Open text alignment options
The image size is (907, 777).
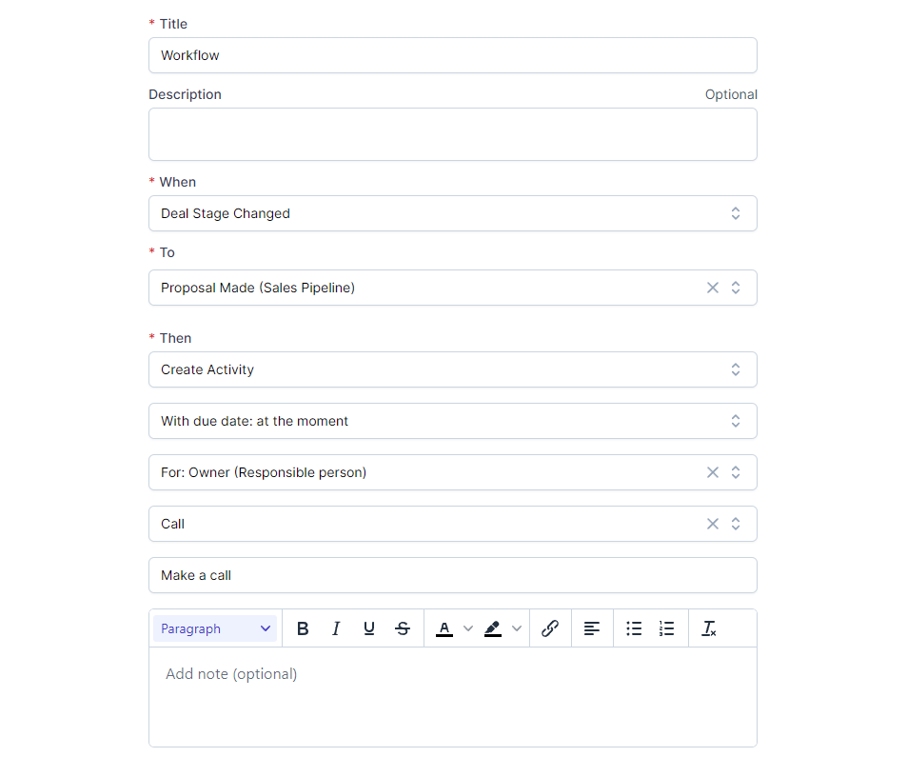point(592,628)
